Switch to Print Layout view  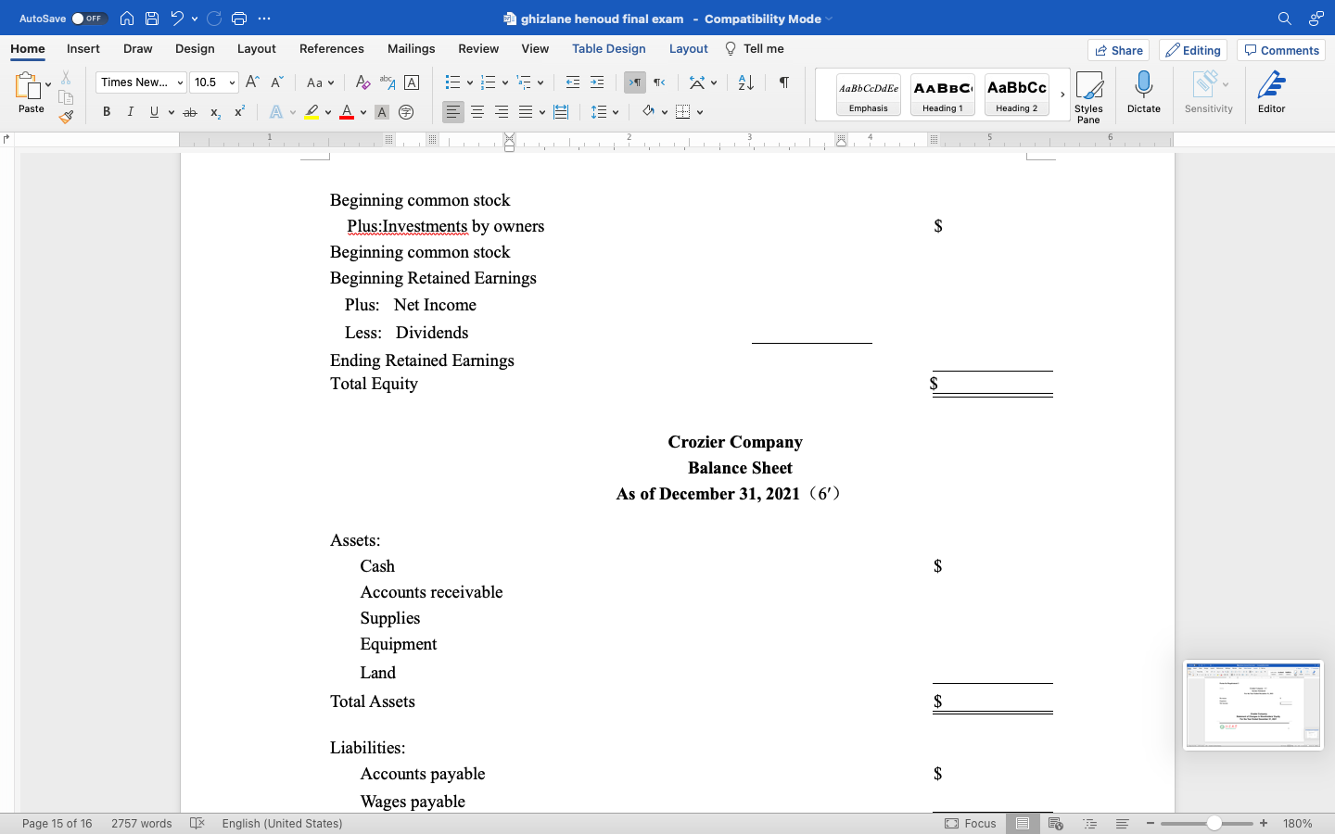tap(1023, 823)
